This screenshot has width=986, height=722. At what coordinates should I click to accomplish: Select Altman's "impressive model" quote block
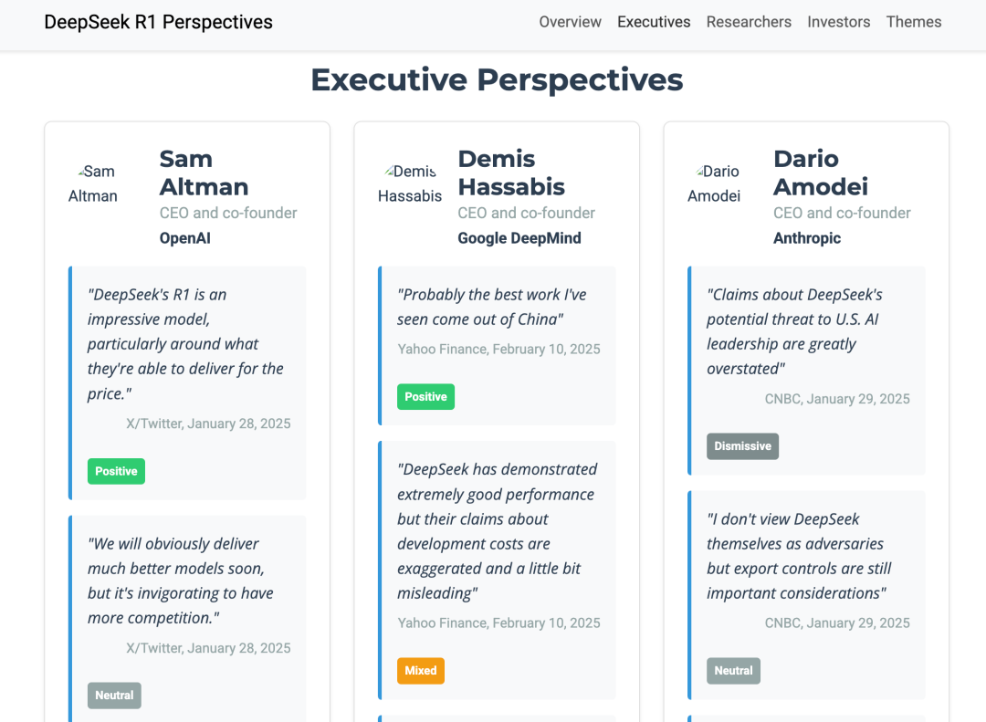[x=185, y=344]
